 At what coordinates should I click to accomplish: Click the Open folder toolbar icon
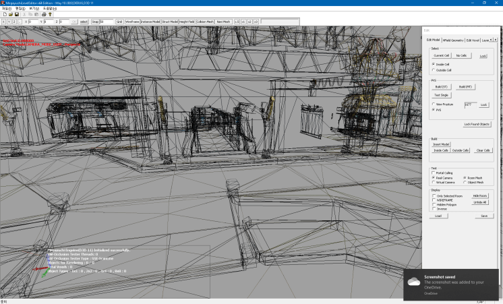click(x=10, y=14)
